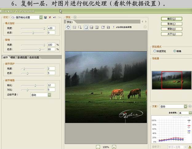
Task: Open the 方案 profile dropdown
Action: click(x=185, y=106)
